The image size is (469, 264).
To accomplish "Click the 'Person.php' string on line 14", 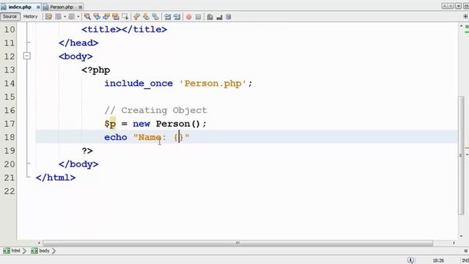I will [x=213, y=83].
